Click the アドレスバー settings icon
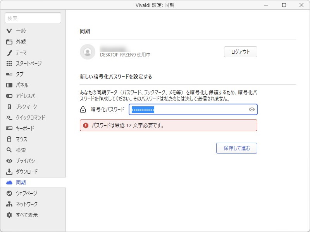The height and width of the screenshot is (232, 310). 9,96
